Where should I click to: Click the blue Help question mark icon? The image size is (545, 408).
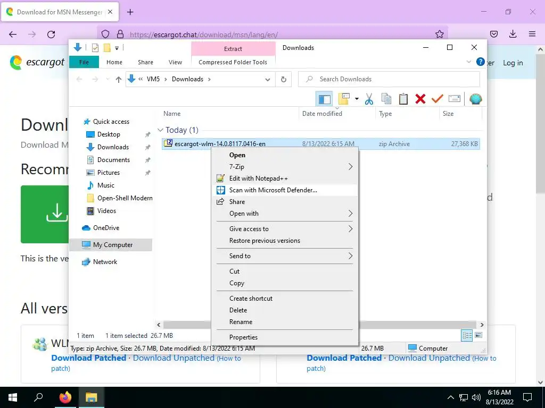pyautogui.click(x=481, y=62)
